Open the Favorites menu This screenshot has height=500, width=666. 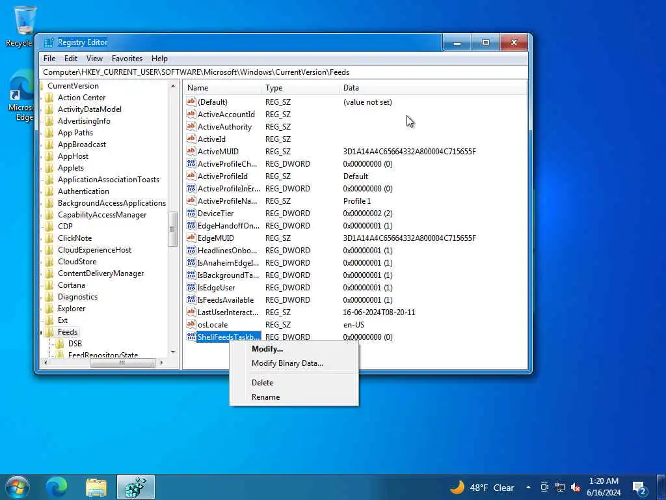[x=127, y=59]
